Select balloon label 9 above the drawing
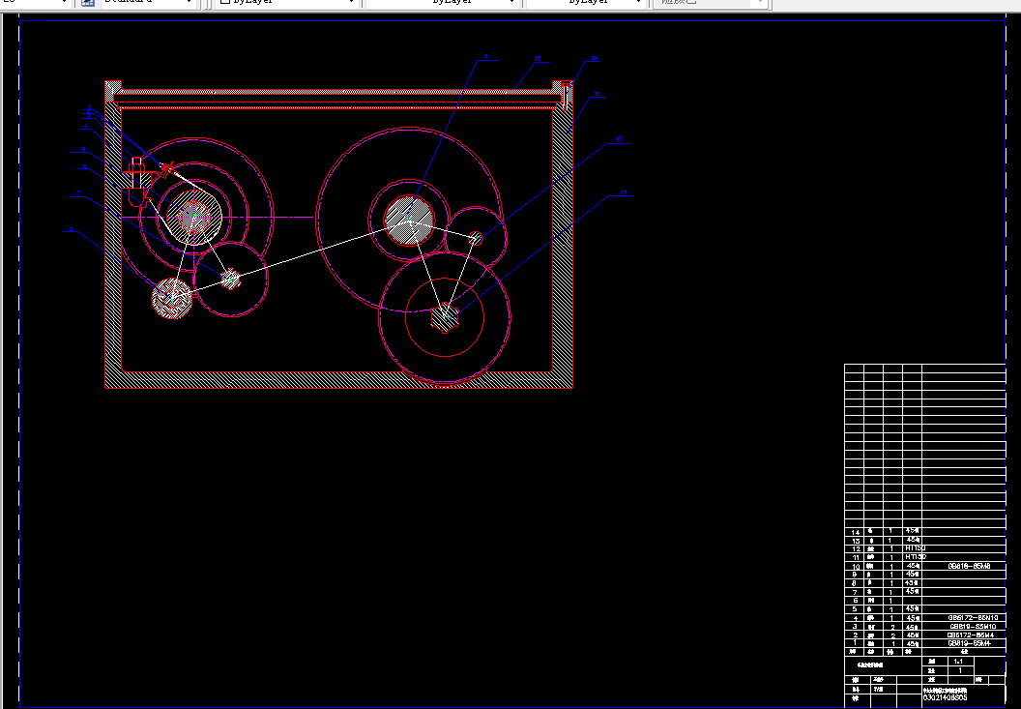Viewport: 1021px width, 709px height. click(485, 57)
